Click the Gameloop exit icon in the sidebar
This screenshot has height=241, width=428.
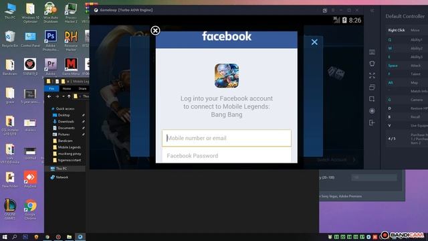372,123
